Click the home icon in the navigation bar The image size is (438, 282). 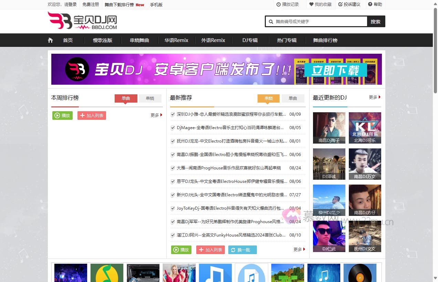(x=50, y=40)
